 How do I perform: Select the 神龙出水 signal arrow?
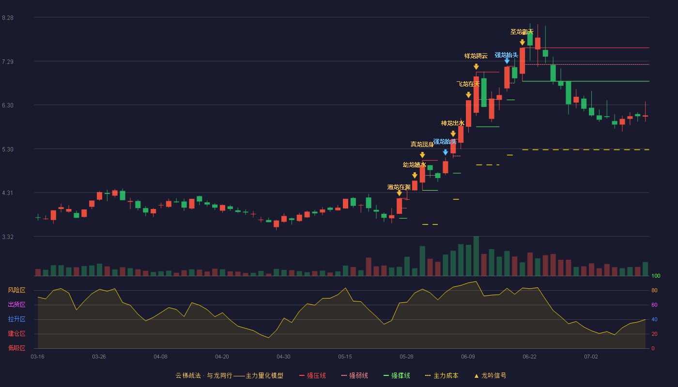(453, 134)
